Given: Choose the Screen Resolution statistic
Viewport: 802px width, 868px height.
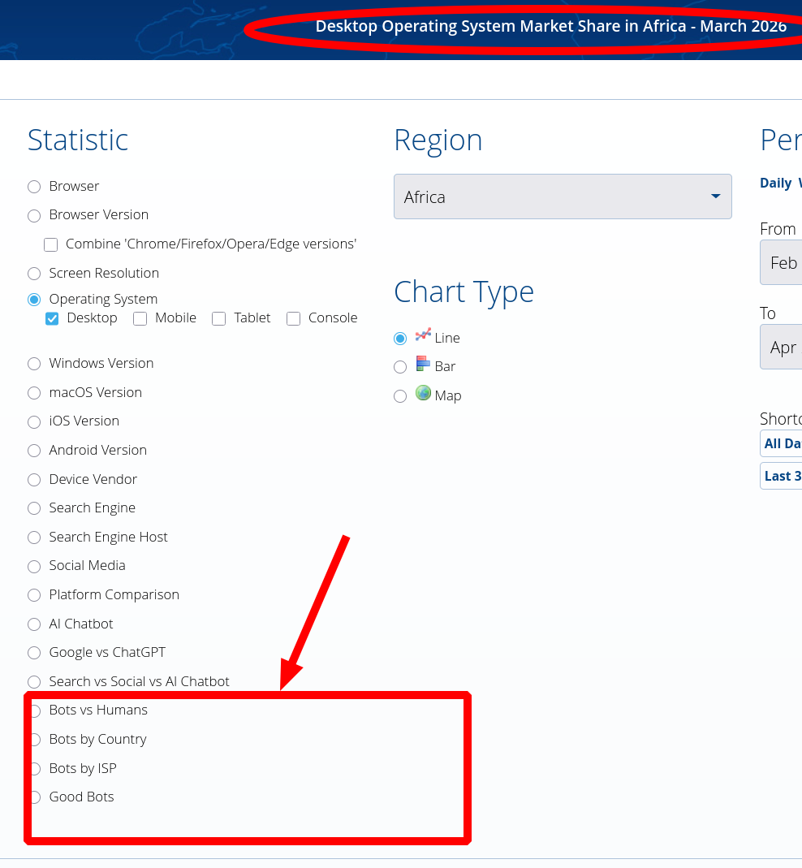Looking at the screenshot, I should pos(34,274).
